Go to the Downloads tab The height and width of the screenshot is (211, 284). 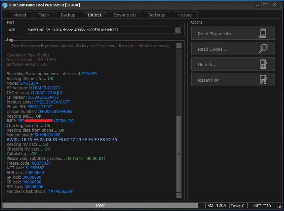[x=125, y=15]
